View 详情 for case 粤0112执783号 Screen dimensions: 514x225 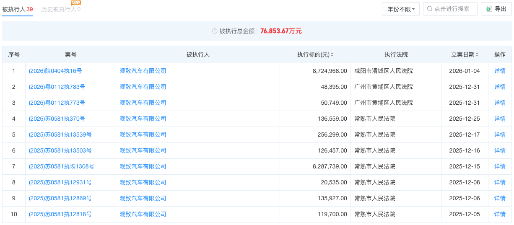point(500,87)
